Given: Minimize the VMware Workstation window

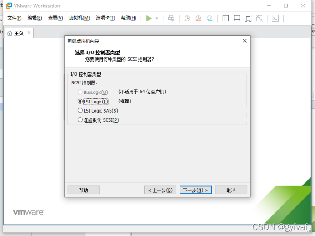Looking at the screenshot, I should tap(269, 5).
